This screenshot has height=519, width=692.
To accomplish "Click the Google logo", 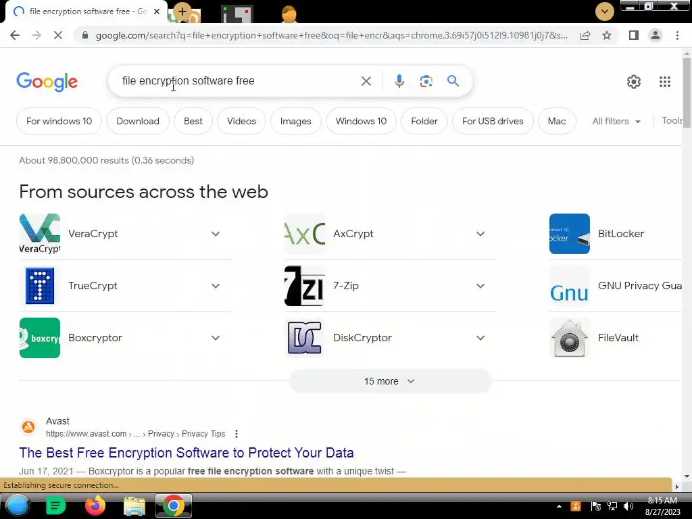I will (x=47, y=82).
